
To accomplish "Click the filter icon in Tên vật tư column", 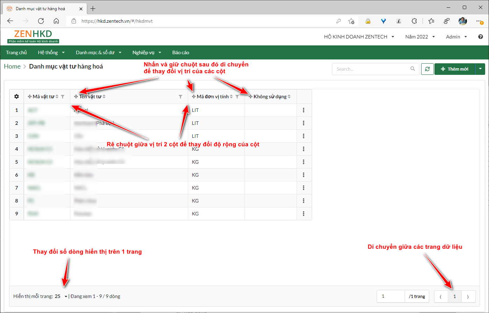I will [180, 97].
